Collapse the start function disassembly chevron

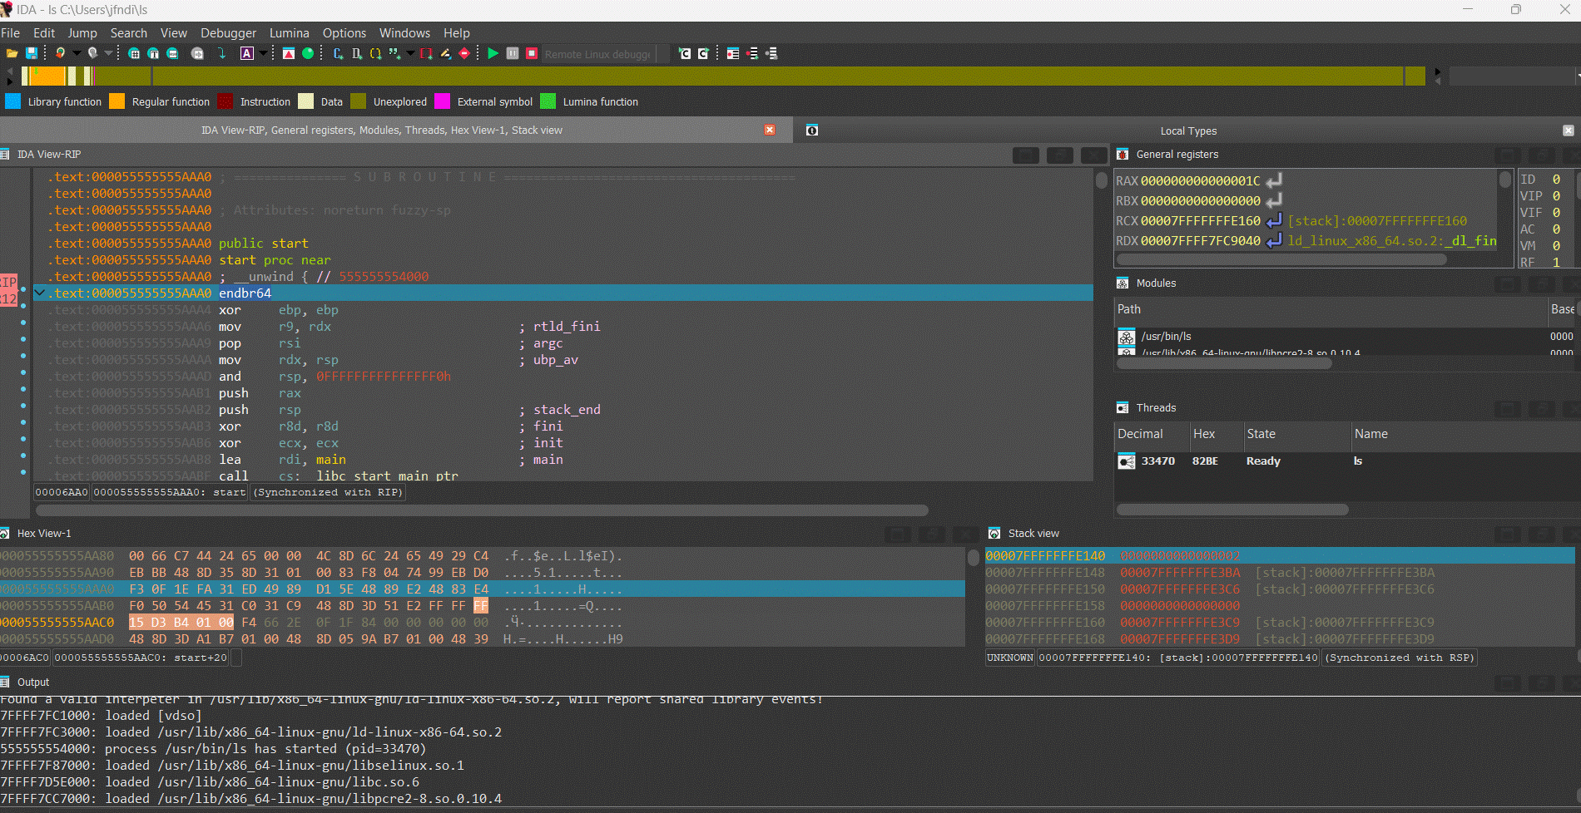(39, 293)
